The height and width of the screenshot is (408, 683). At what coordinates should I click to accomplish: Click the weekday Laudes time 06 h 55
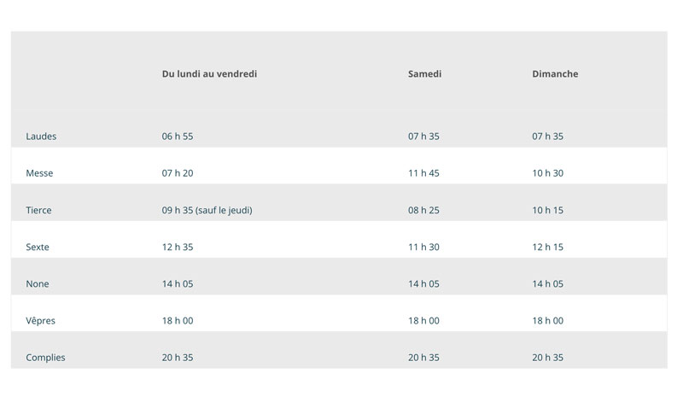click(x=178, y=137)
